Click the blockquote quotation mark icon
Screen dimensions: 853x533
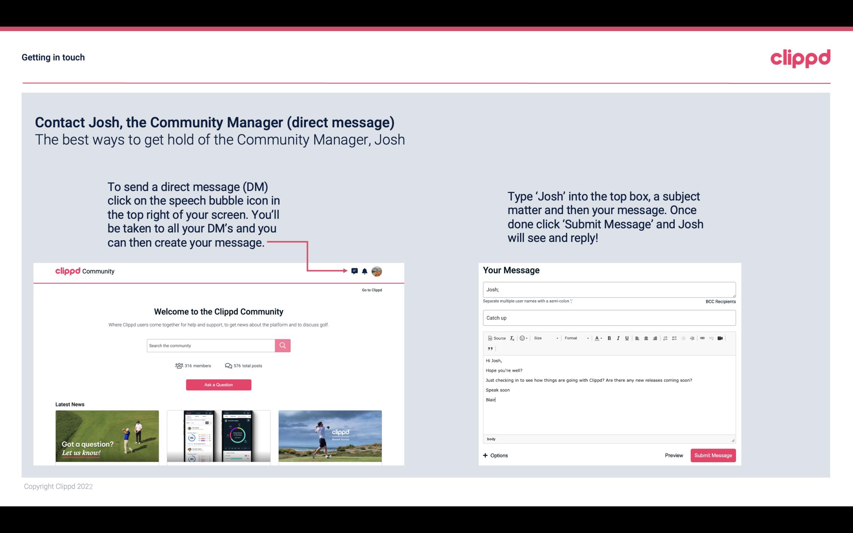pyautogui.click(x=490, y=349)
